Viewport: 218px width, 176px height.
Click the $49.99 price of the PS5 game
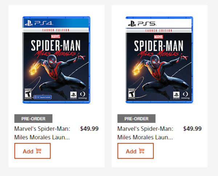click(x=193, y=128)
